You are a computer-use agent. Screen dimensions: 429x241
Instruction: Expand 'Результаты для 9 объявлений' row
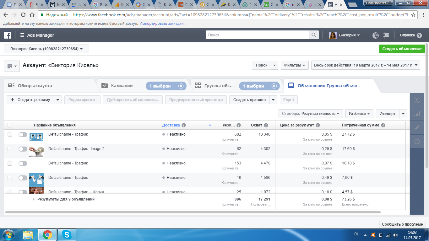(34, 199)
